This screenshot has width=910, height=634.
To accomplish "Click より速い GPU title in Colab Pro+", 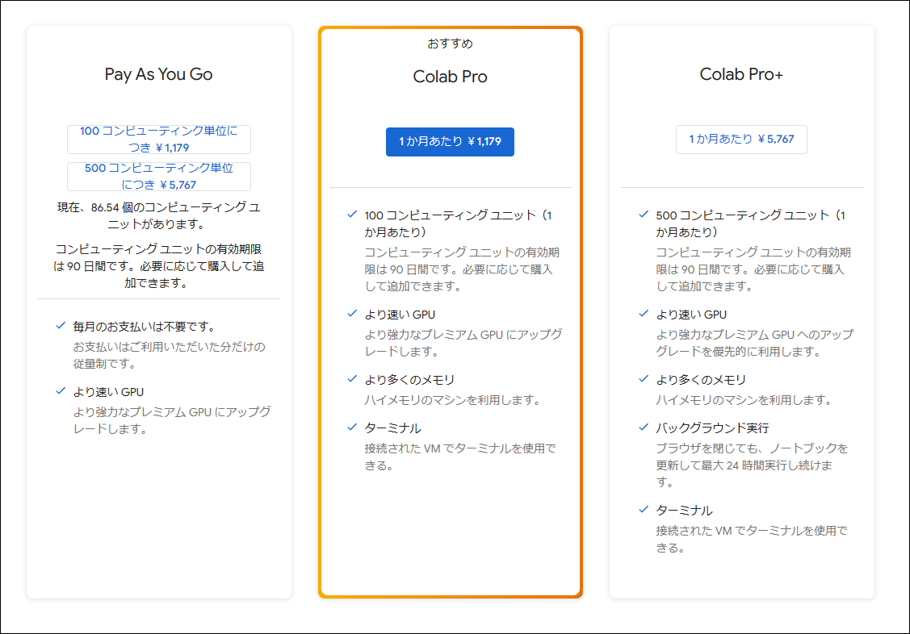I will pos(691,315).
